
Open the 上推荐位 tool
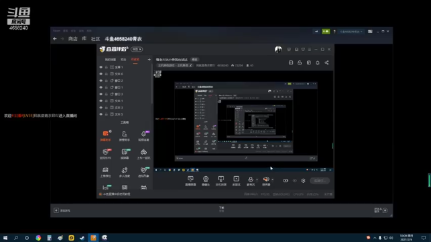106,172
